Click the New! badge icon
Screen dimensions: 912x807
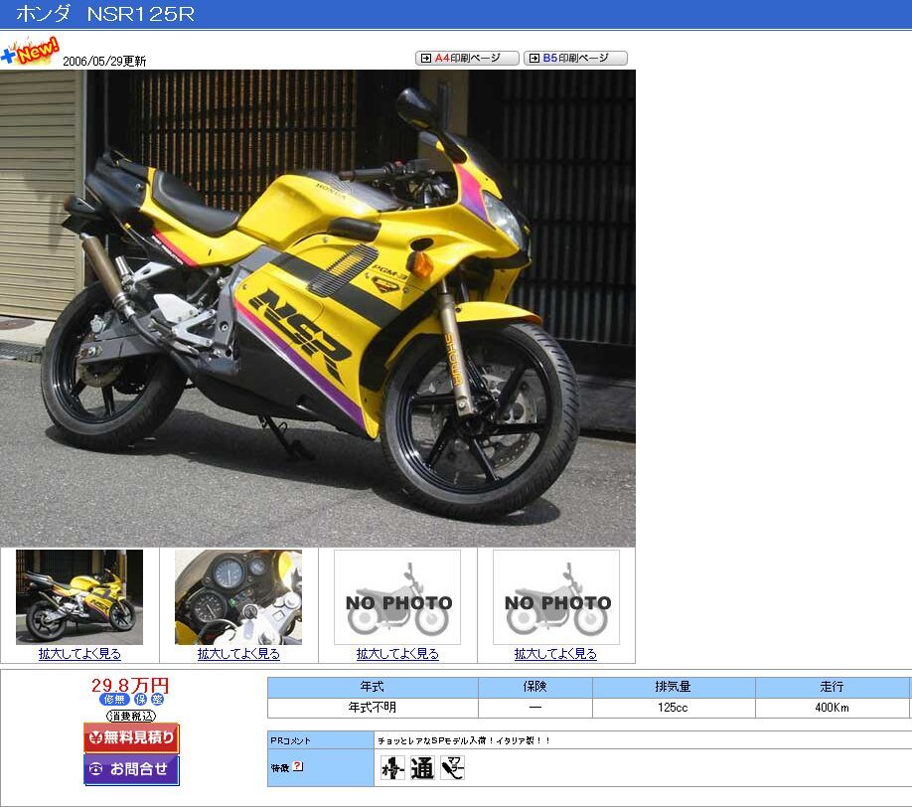tap(30, 52)
